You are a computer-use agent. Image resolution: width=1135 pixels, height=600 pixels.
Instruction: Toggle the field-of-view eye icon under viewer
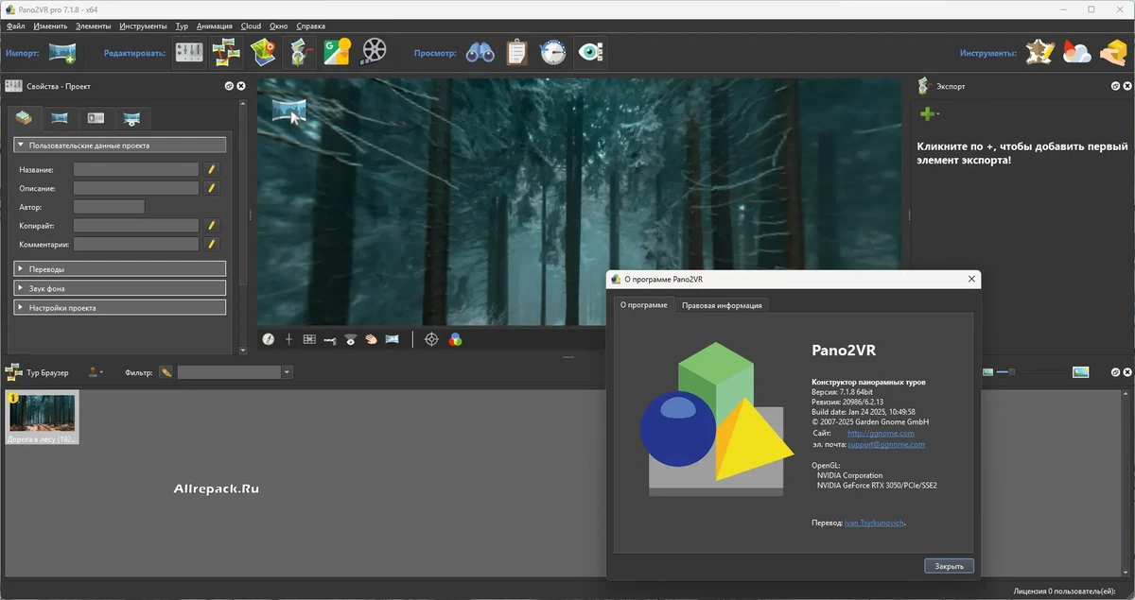pyautogui.click(x=350, y=339)
